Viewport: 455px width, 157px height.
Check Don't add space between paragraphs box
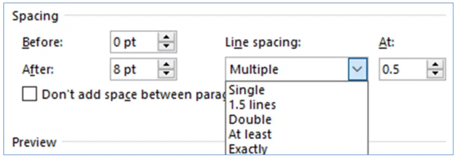click(30, 95)
